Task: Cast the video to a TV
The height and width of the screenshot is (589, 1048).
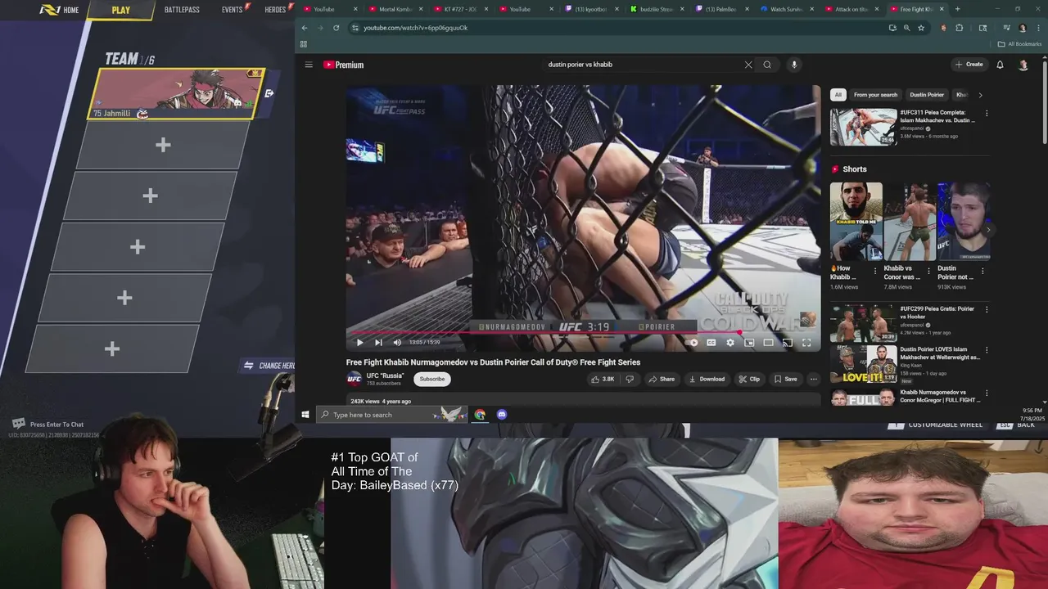Action: click(787, 343)
